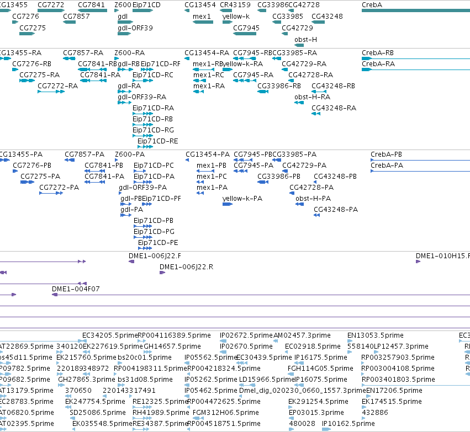The image size is (470, 432).
Task: Click the CG7857 gene label
Action: click(x=76, y=17)
